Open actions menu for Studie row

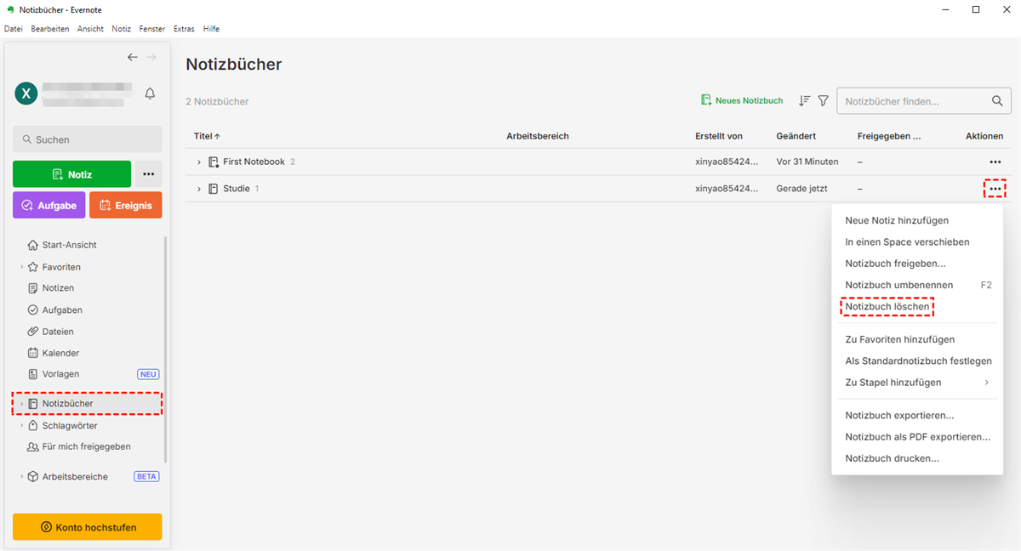pyautogui.click(x=995, y=189)
